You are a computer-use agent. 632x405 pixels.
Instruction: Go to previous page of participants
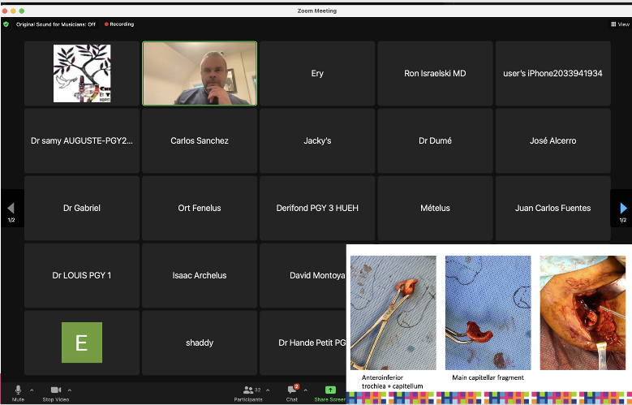[x=11, y=208]
